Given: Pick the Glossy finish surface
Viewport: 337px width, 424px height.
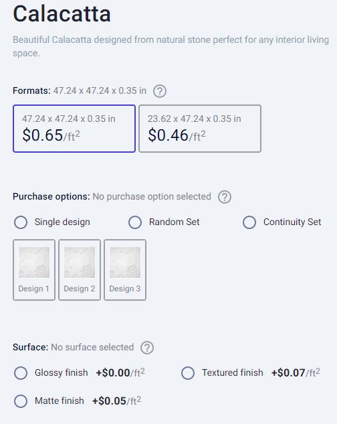Looking at the screenshot, I should point(21,373).
